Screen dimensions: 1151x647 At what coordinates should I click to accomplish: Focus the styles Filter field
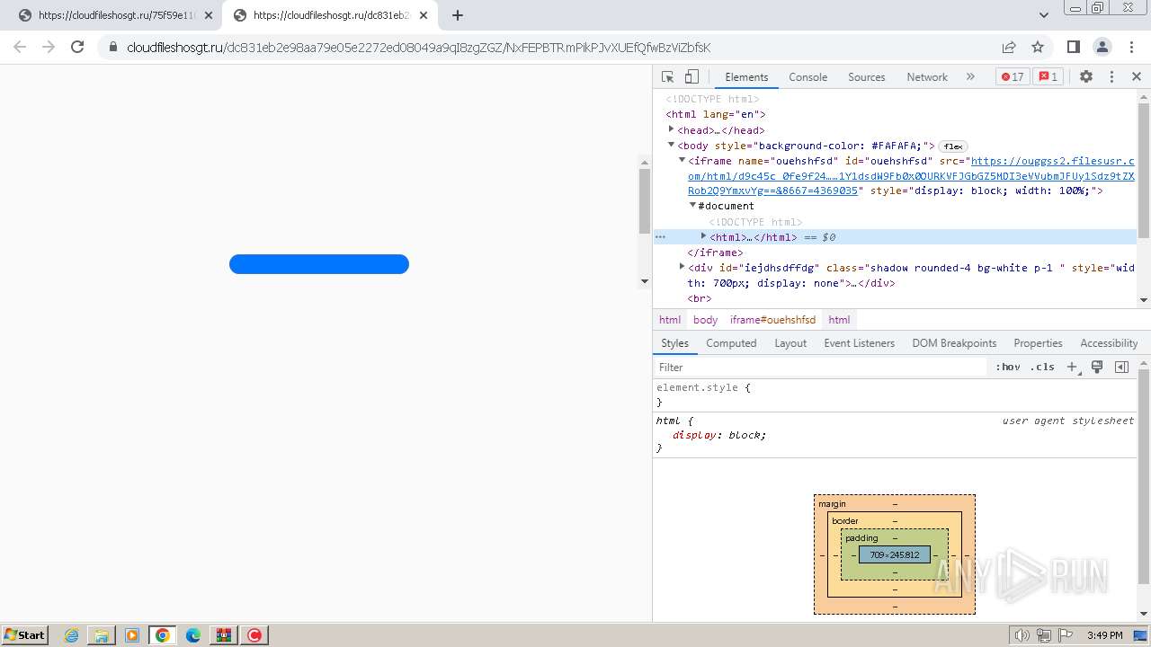coord(820,367)
